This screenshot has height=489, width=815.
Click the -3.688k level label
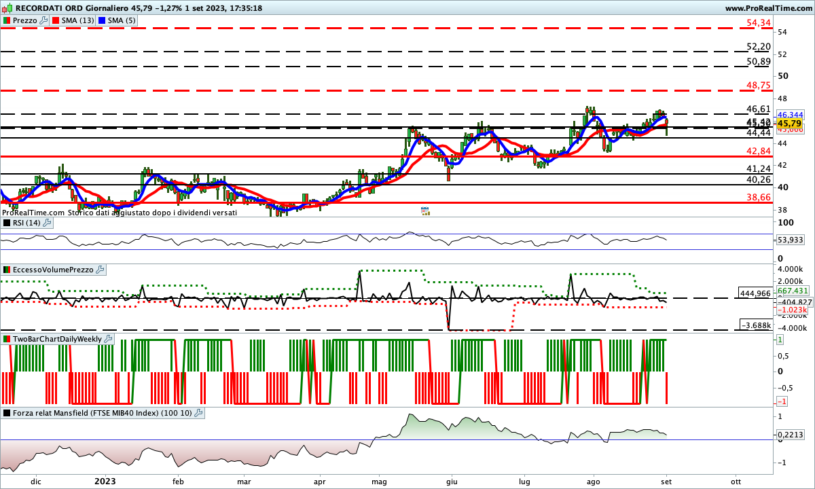pos(755,325)
